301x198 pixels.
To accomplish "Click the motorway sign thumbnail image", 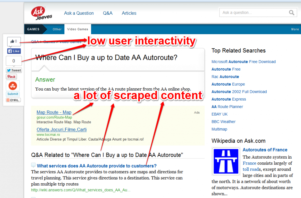I will pos(226,161).
